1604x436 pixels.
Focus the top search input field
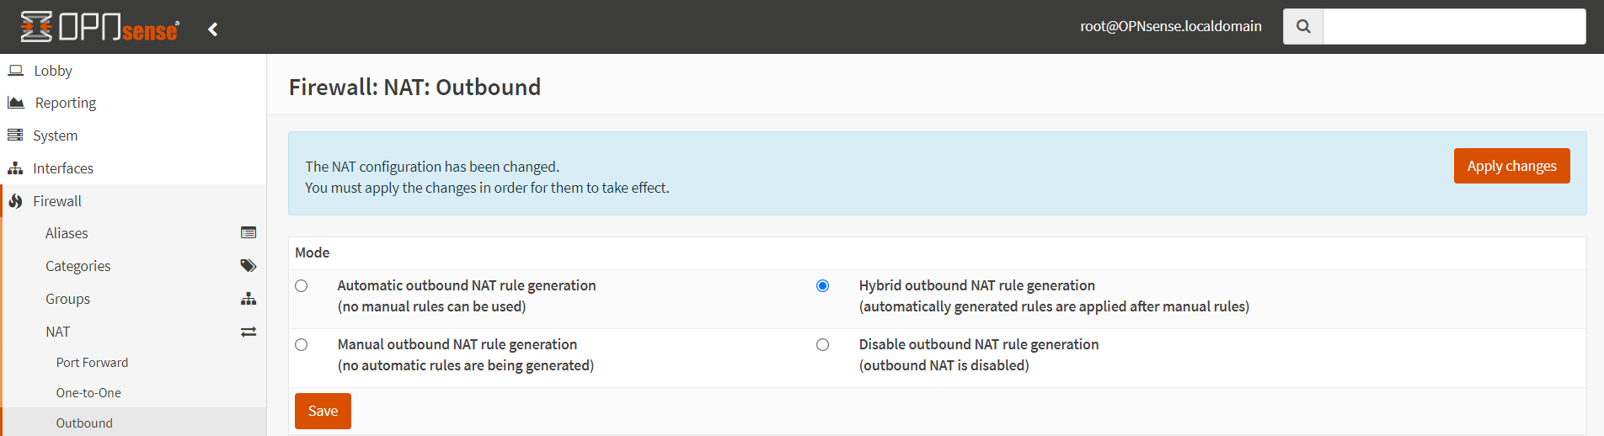pos(1454,26)
